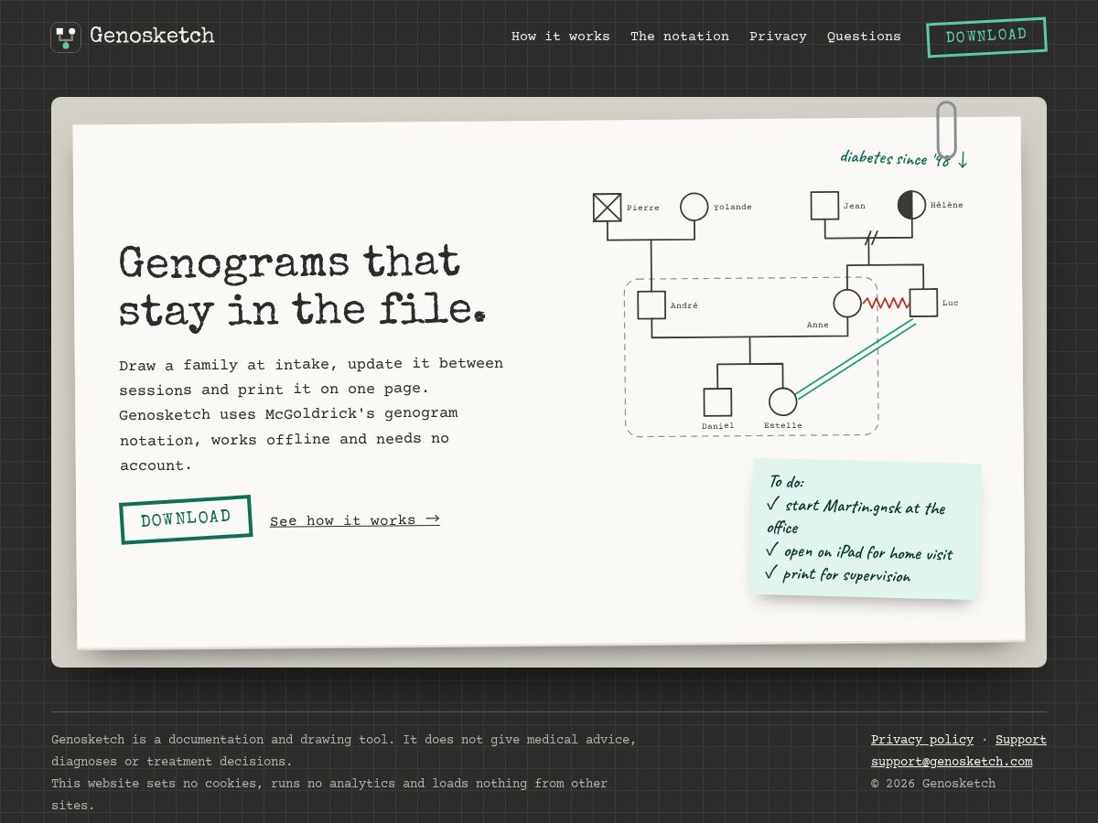
Task: Go to How it works section
Action: [560, 37]
